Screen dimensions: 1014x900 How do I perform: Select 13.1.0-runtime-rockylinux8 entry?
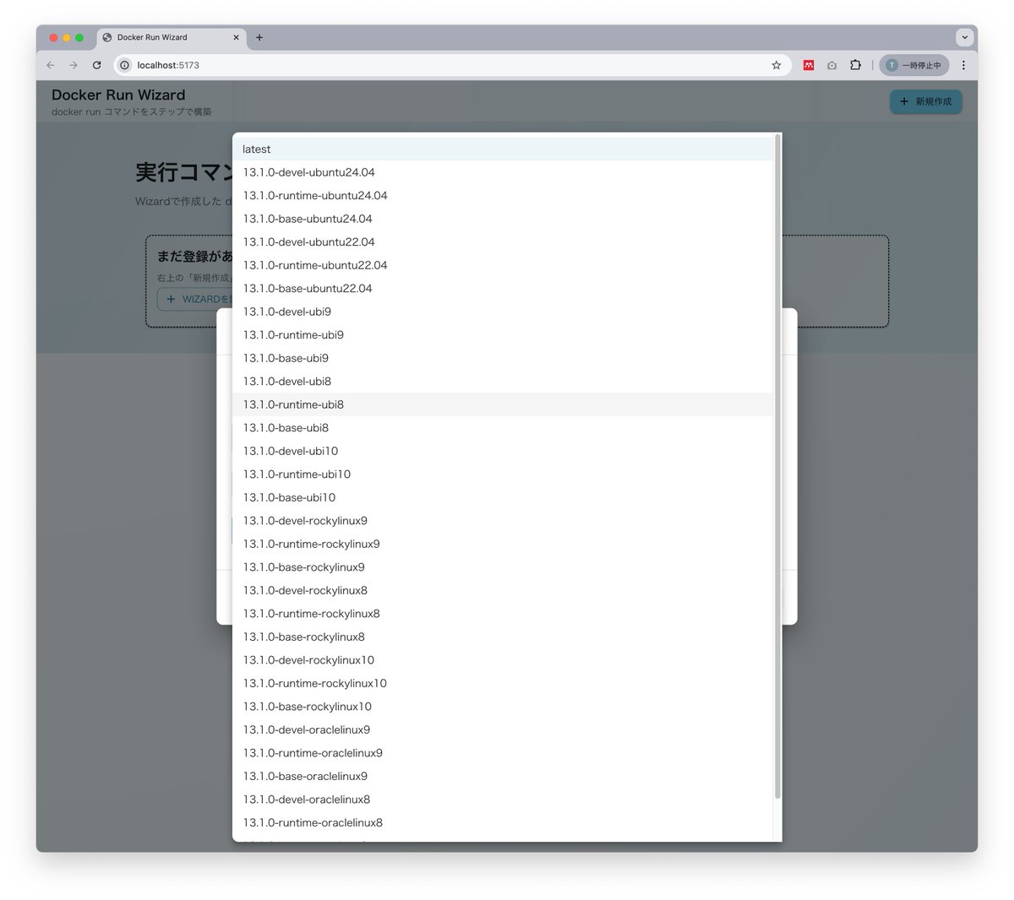pos(503,613)
